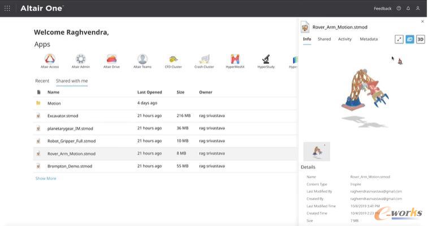Open the Altair Drive app
The width and height of the screenshot is (428, 226).
pyautogui.click(x=111, y=61)
